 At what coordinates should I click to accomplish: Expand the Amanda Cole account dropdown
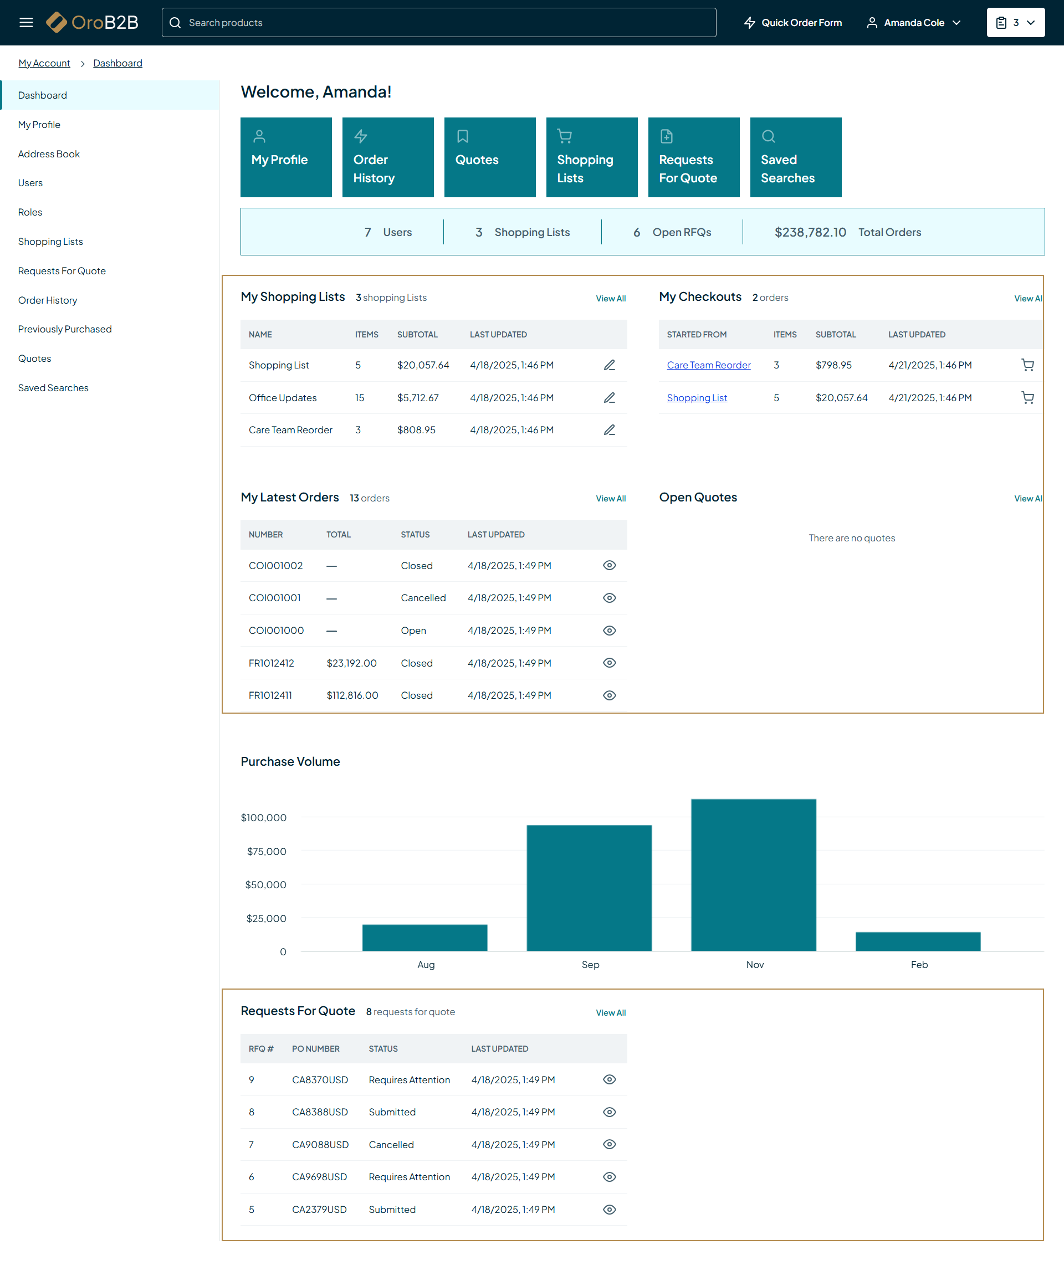913,22
